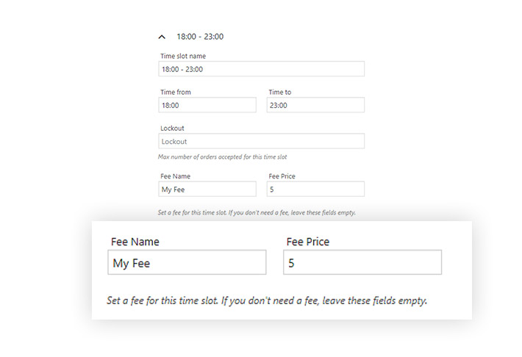The height and width of the screenshot is (357, 522).
Task: Click the large "Fee Name" label in the callout
Action: [x=135, y=241]
